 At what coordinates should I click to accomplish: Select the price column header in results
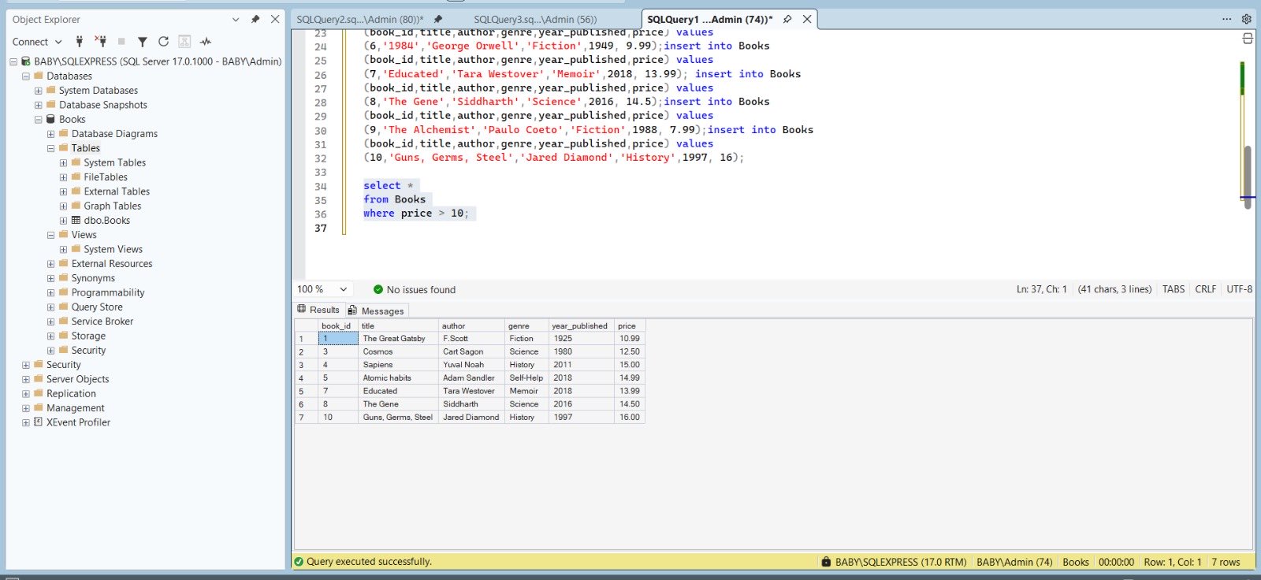pos(628,325)
